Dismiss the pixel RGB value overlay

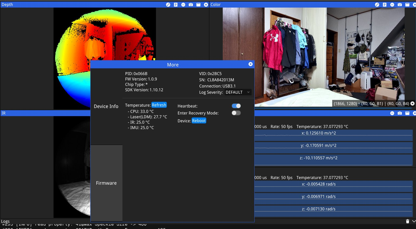(412, 103)
